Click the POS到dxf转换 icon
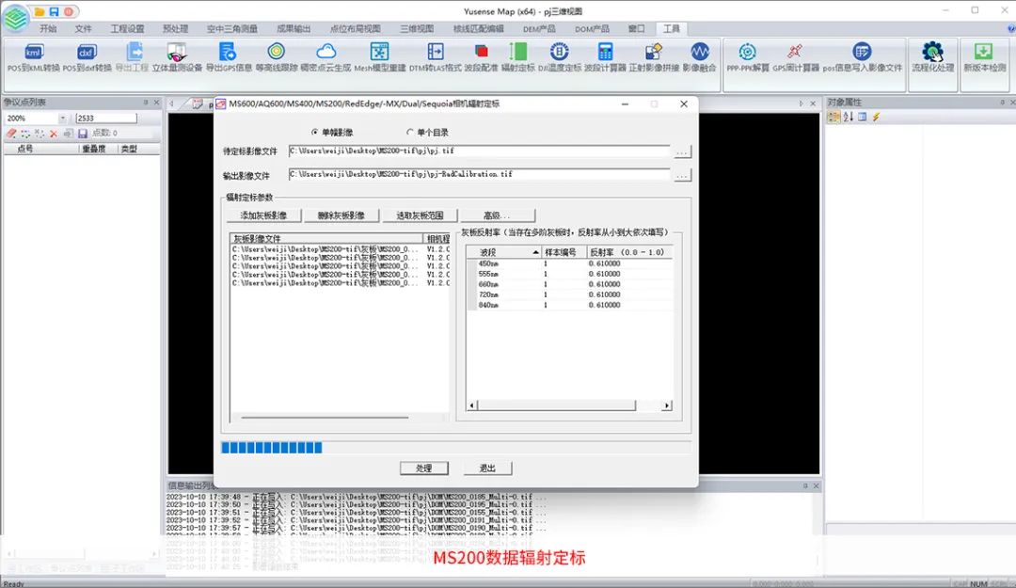The image size is (1016, 588). point(87,56)
